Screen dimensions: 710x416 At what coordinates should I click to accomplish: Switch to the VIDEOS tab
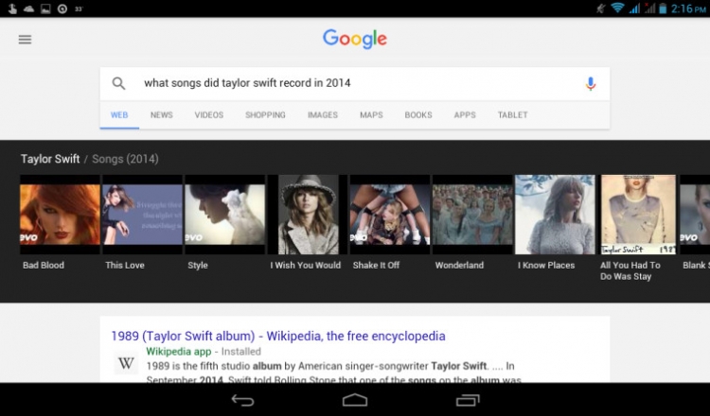click(209, 114)
